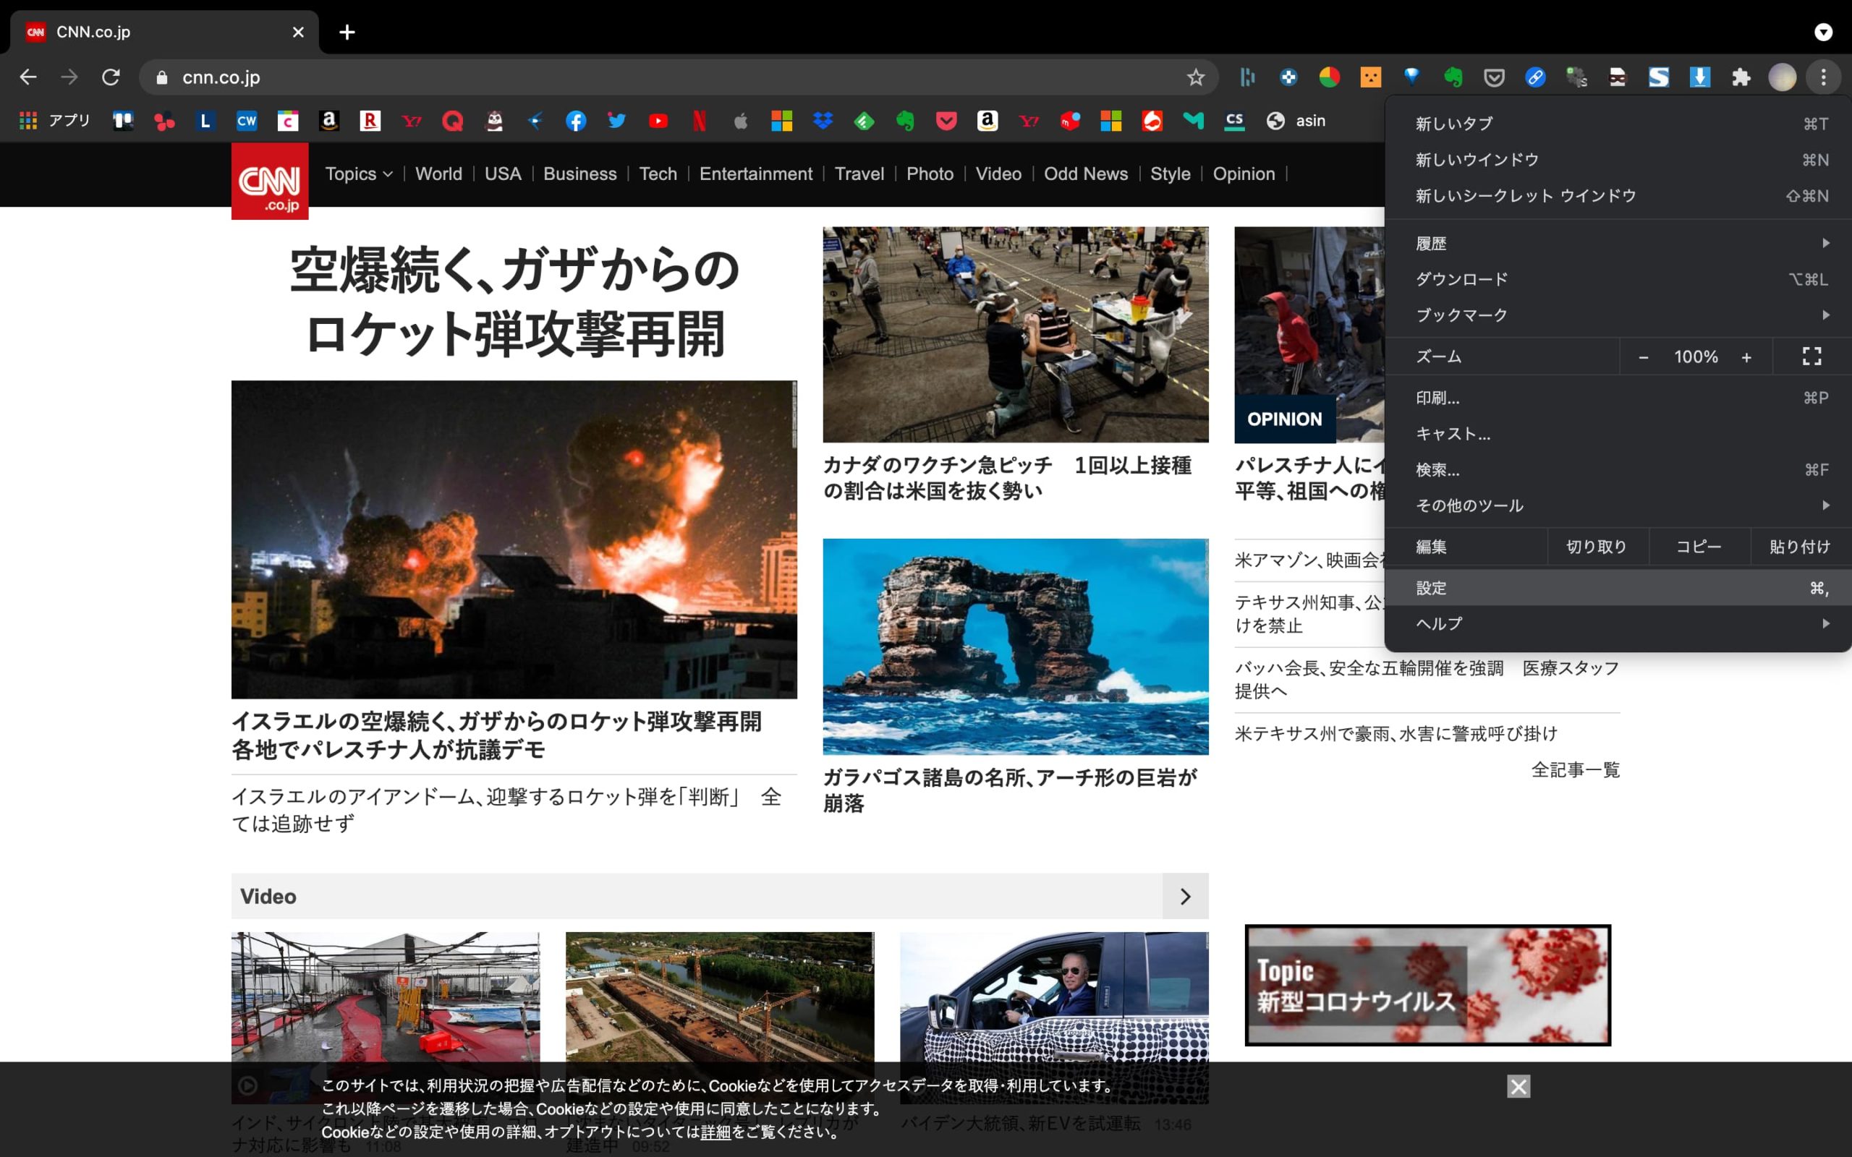Select 印刷... in the Chrome menu
Screen dimensions: 1852x1157
pos(1618,398)
